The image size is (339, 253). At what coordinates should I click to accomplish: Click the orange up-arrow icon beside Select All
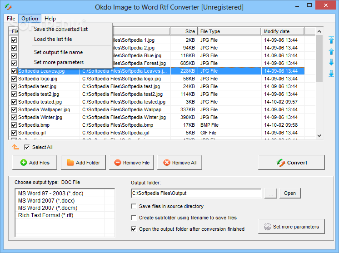point(15,147)
